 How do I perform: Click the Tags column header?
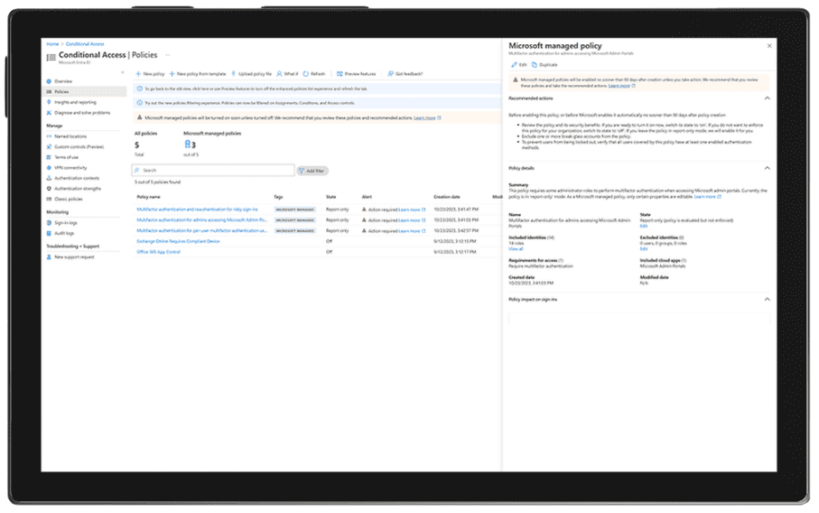click(x=278, y=197)
